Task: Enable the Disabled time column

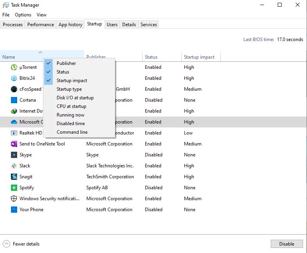Action: point(79,124)
